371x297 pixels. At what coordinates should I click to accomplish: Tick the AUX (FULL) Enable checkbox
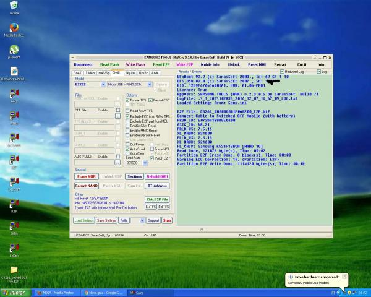click(x=118, y=157)
